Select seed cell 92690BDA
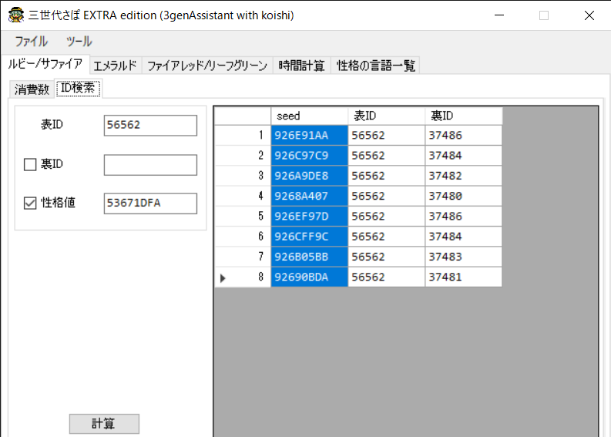This screenshot has width=611, height=437. point(310,277)
